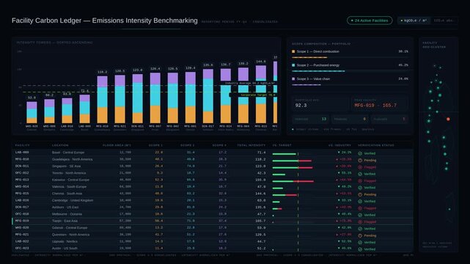Click the 155.0 total intensity value
This screenshot has width=470, height=264.
click(x=260, y=180)
